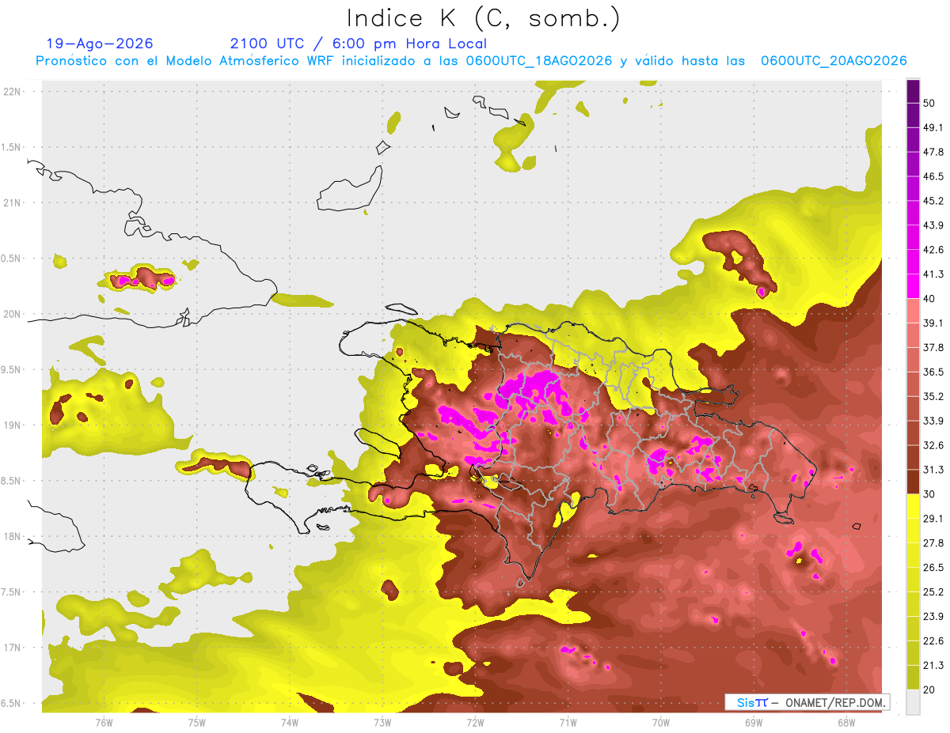Click the colorbar value '29.1'

(x=933, y=519)
